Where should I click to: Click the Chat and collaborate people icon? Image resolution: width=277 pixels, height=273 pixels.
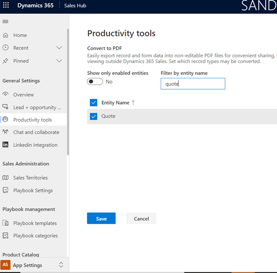tap(5, 132)
